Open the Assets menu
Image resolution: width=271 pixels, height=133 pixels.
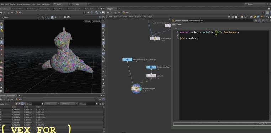point(19,4)
